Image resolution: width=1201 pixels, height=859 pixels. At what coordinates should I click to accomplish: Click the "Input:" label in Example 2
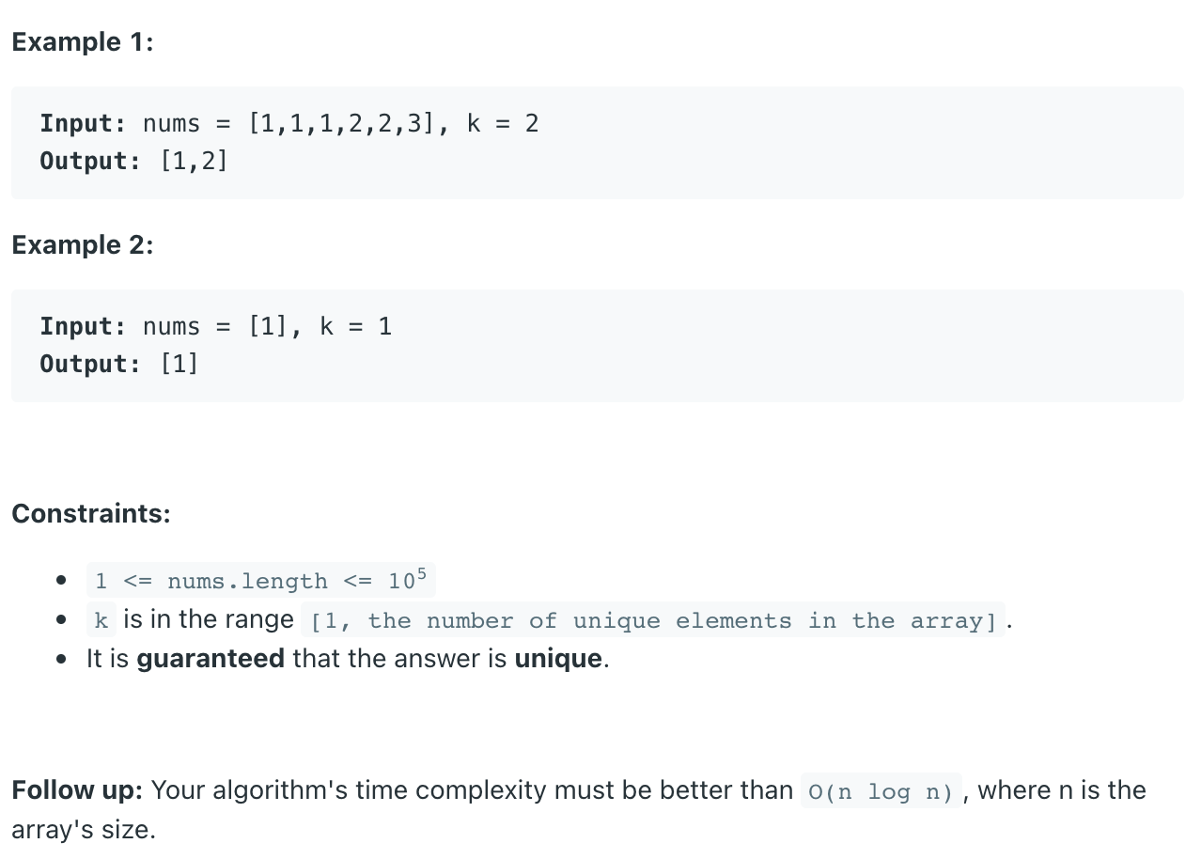pos(83,326)
